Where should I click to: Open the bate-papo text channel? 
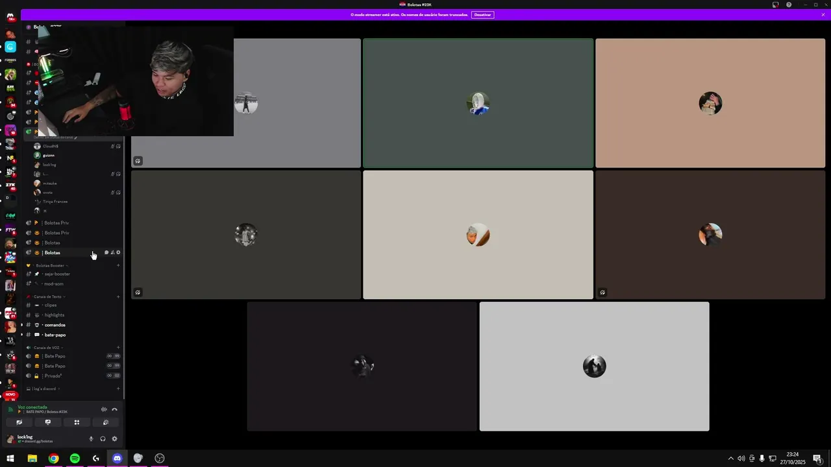click(73, 335)
